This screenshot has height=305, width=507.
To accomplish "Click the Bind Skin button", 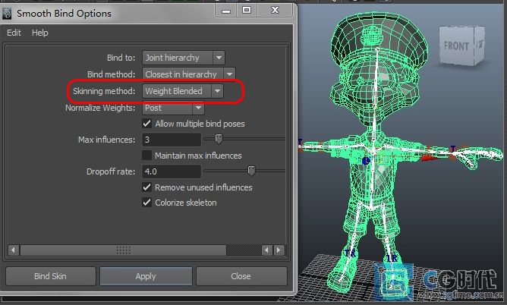I will pos(51,276).
